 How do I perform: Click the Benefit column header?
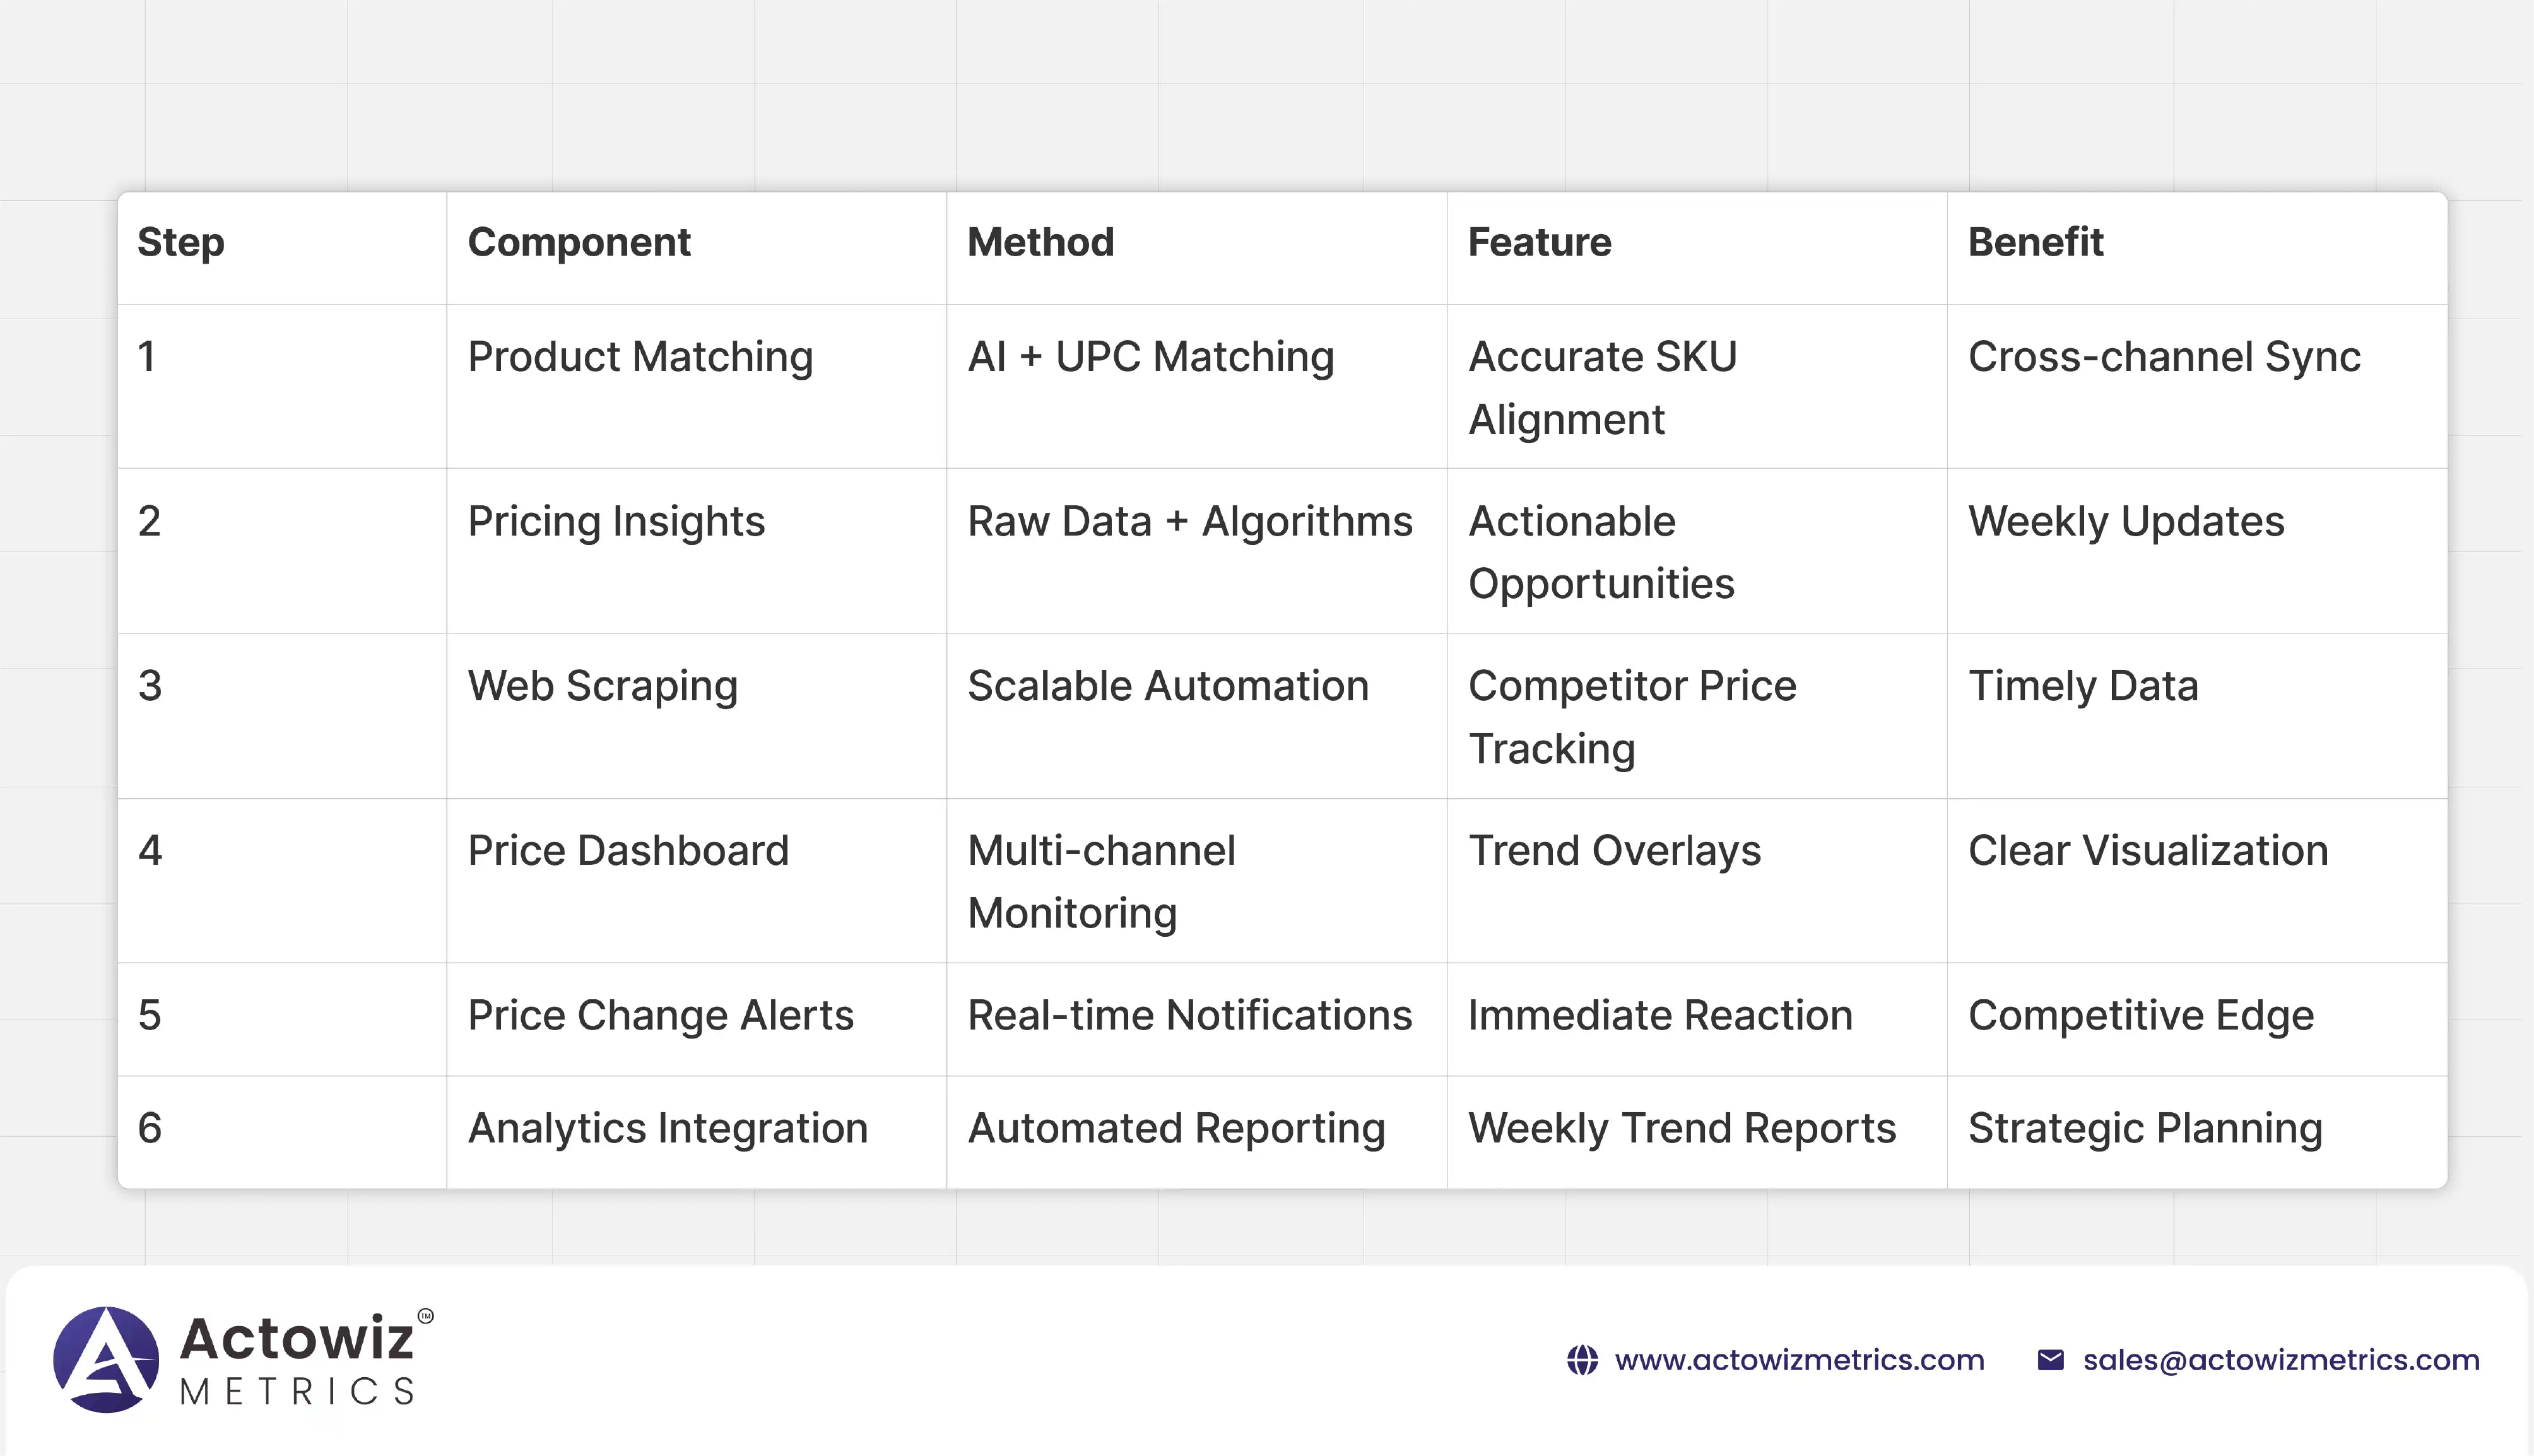[x=2035, y=243]
